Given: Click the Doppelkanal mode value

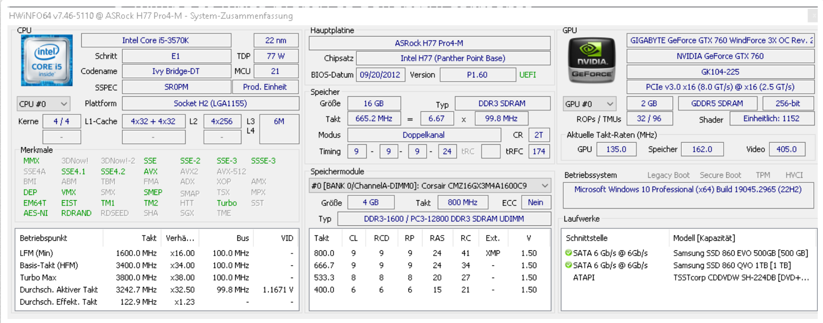Looking at the screenshot, I should click(424, 135).
